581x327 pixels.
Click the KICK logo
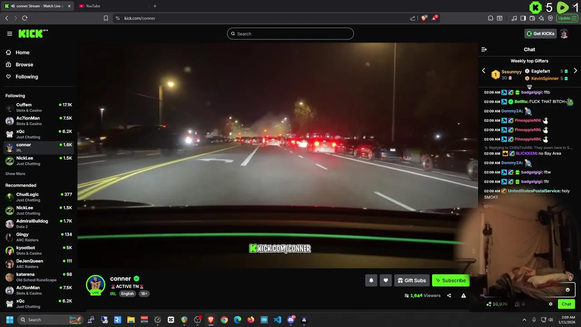[33, 34]
